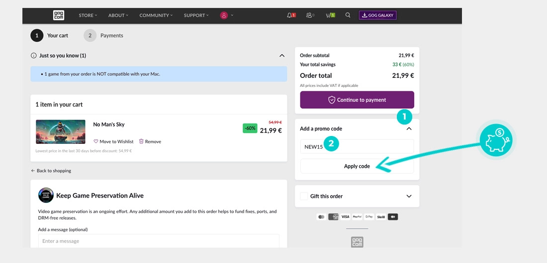Open the user account avatar menu
This screenshot has height=263, width=547.
pos(224,15)
